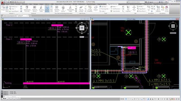This screenshot has width=181, height=101.
Task: Select the Move tool in Edit panel
Action: coord(134,8)
